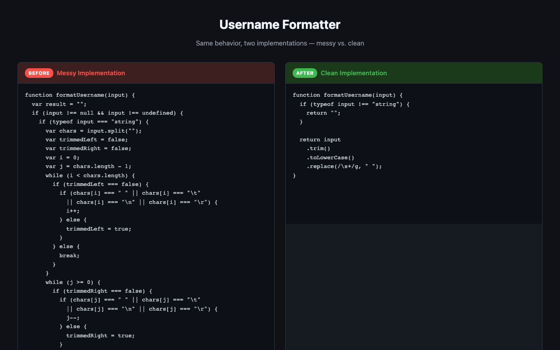Image resolution: width=560 pixels, height=350 pixels.
Task: Click line 'var trimmedRight = false;'
Action: [88, 148]
